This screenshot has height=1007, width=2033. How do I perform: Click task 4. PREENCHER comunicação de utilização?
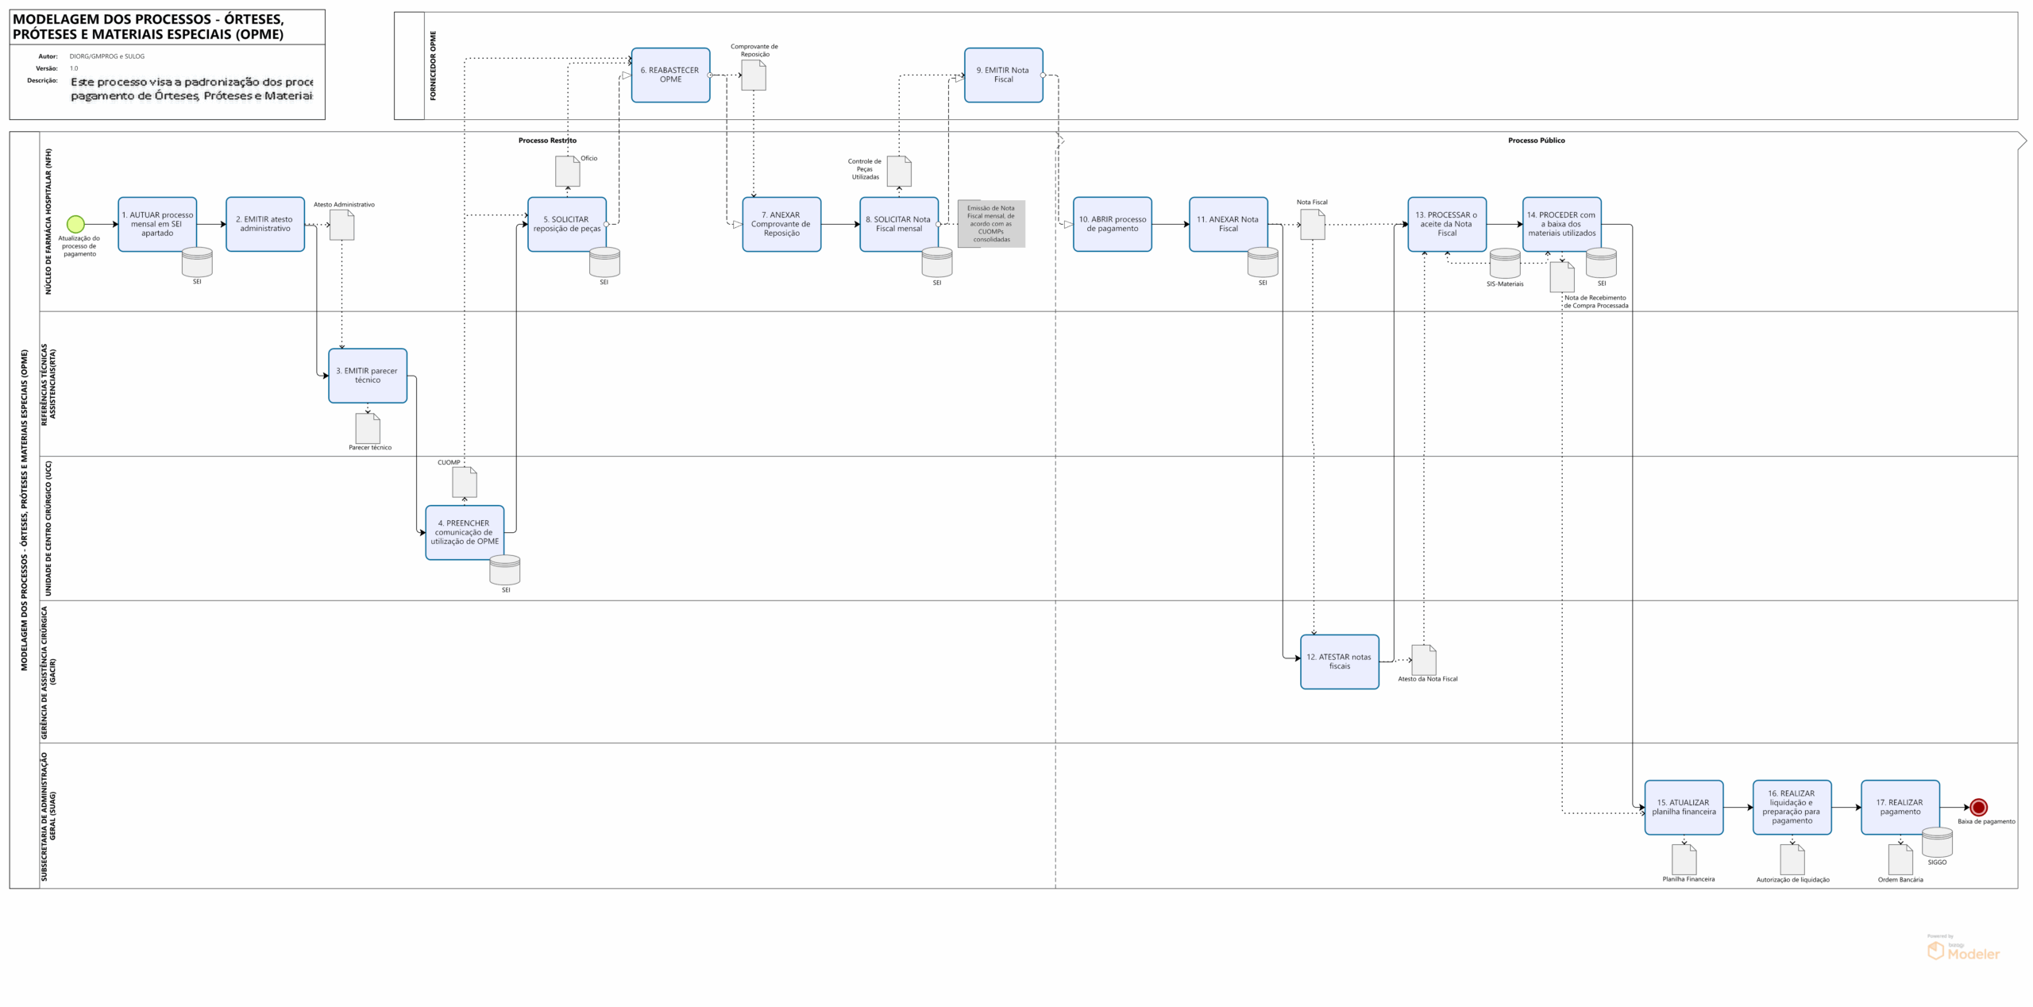point(465,532)
